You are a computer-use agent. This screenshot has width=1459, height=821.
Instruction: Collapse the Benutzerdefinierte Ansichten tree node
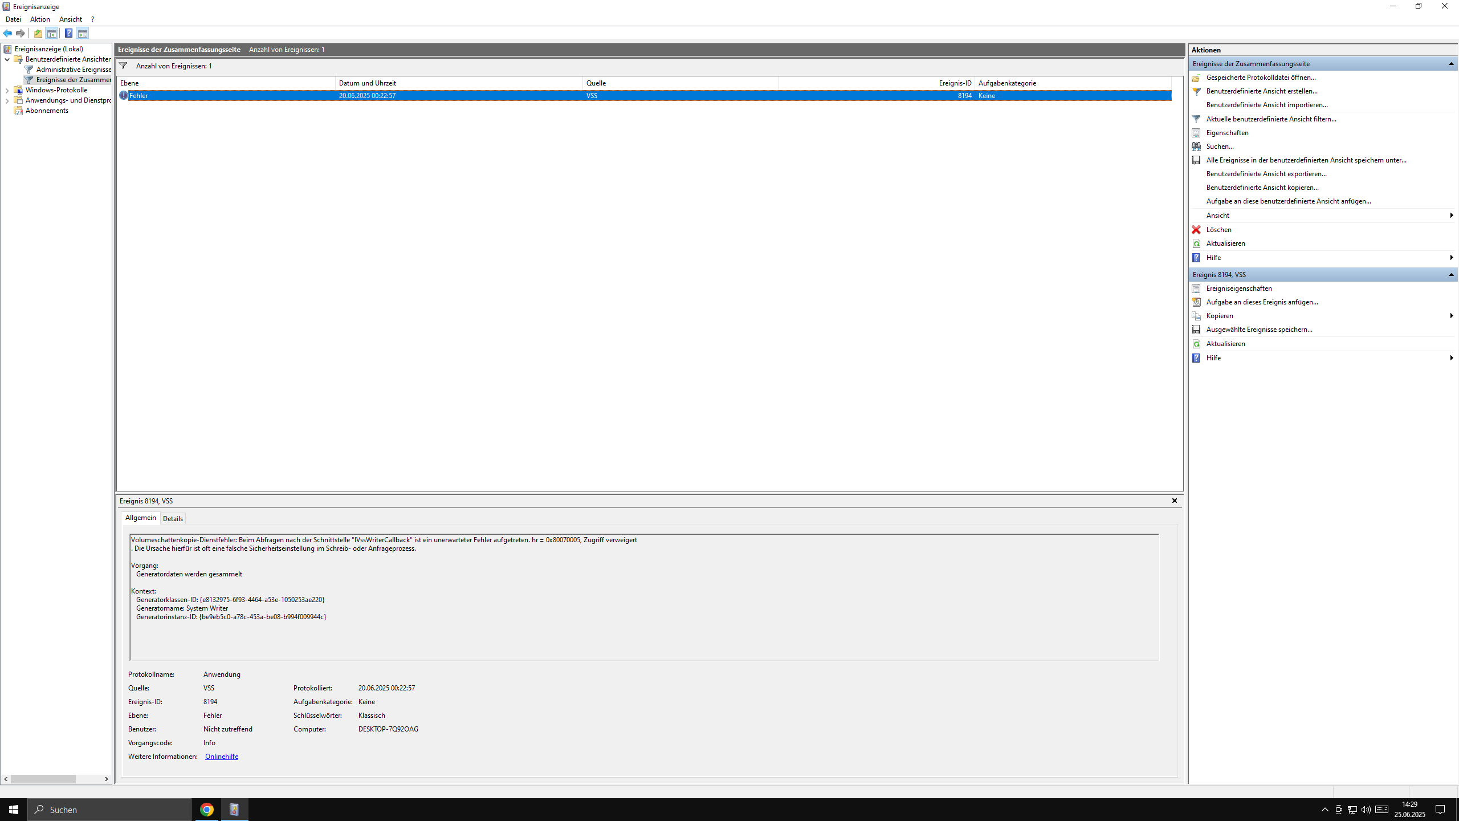pos(7,59)
